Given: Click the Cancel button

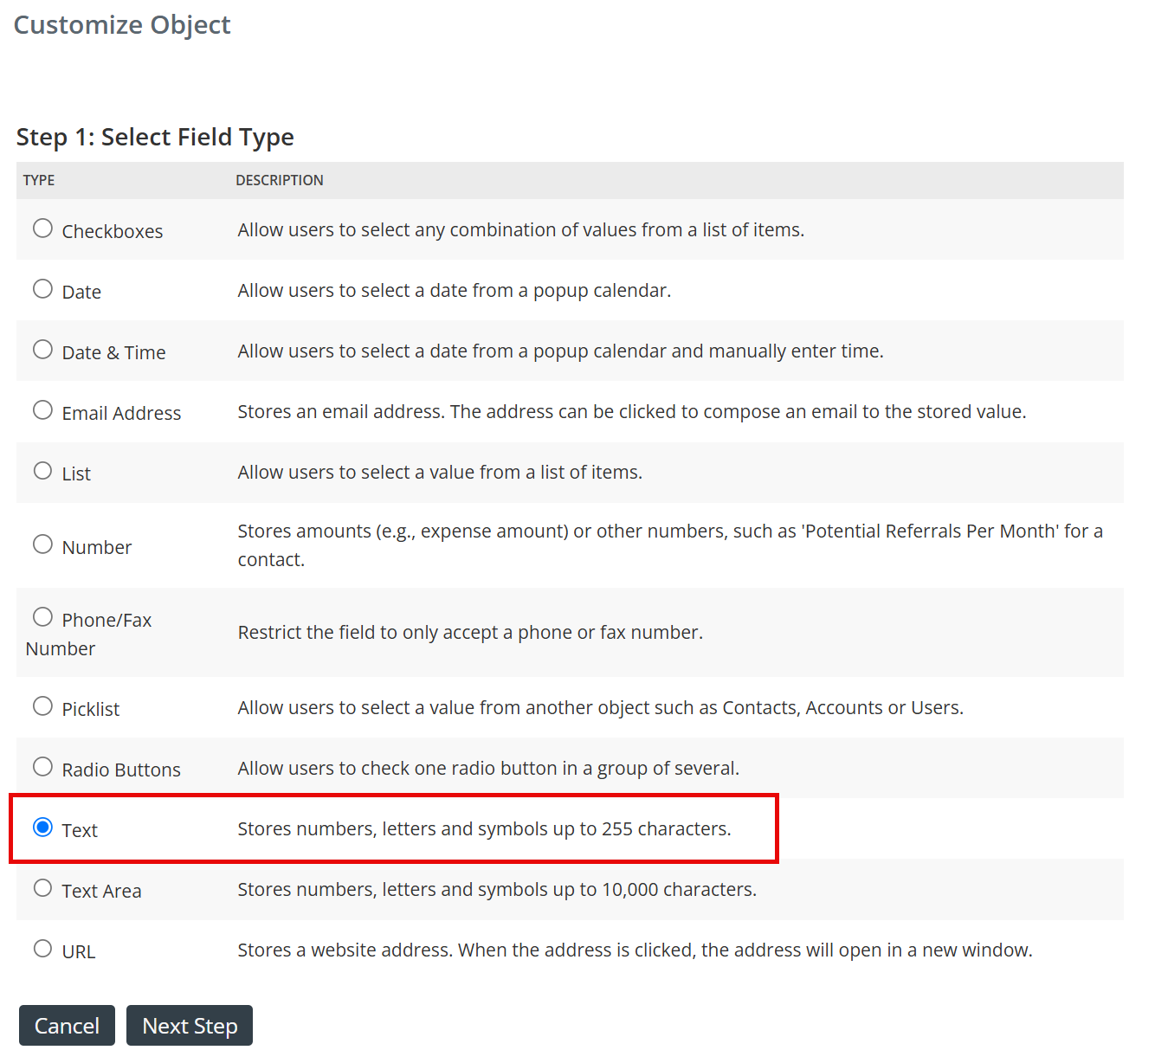Looking at the screenshot, I should pos(67,1026).
